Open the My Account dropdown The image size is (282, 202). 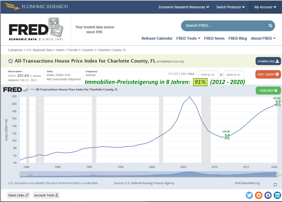pos(265,7)
